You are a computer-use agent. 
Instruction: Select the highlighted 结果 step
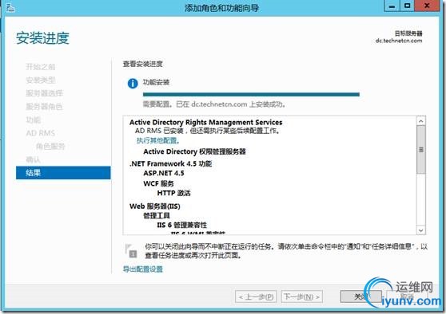tap(63, 173)
